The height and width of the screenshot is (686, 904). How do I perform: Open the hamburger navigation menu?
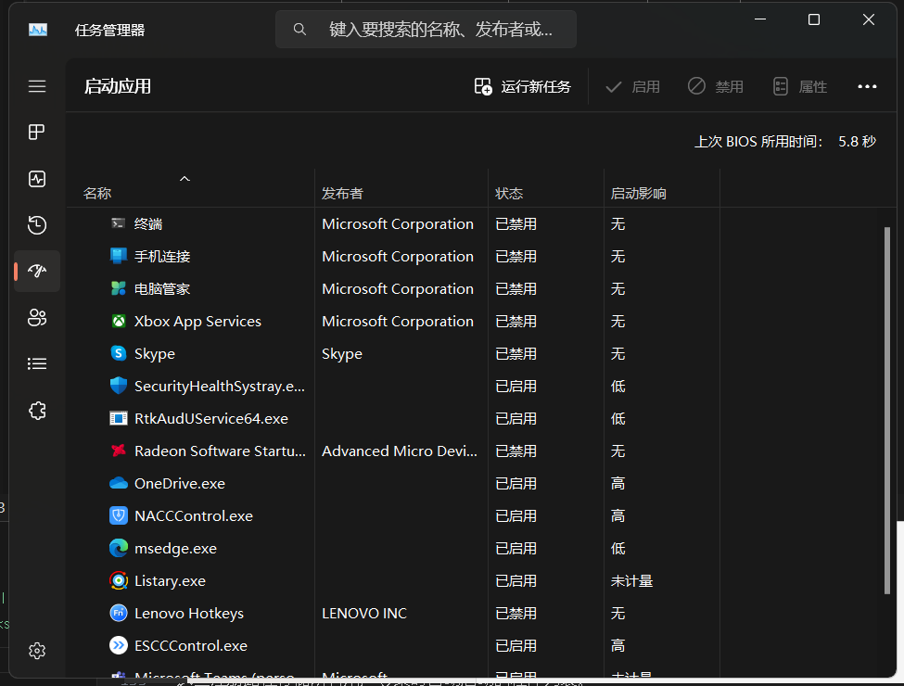click(37, 86)
